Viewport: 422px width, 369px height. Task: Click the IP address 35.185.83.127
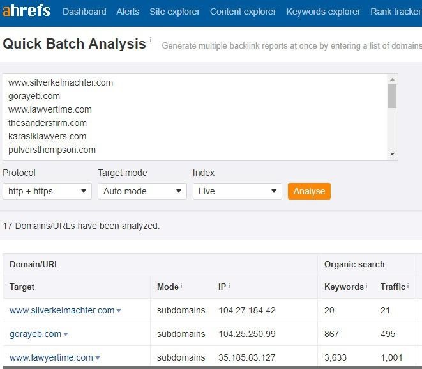tap(247, 357)
